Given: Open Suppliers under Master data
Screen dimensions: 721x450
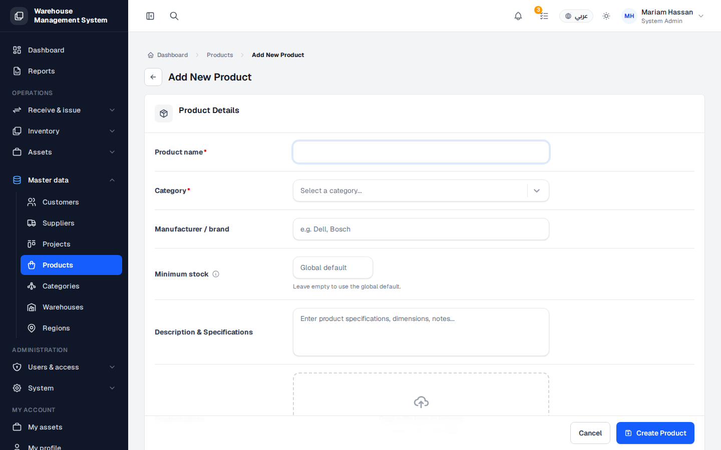Looking at the screenshot, I should pyautogui.click(x=71, y=223).
